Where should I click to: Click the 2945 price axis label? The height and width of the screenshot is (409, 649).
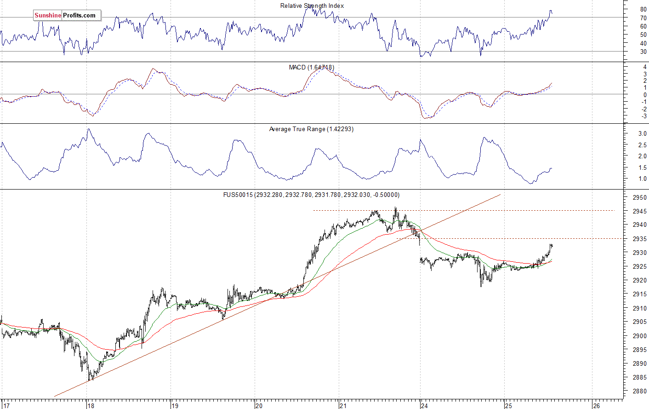pos(640,211)
